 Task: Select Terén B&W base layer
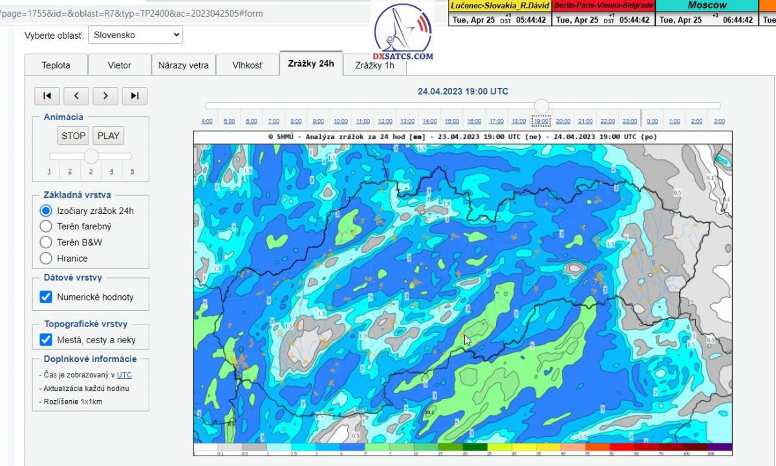46,242
